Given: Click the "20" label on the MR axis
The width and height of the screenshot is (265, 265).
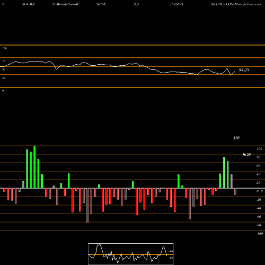Looking at the screenshot, I should pos(259,183).
